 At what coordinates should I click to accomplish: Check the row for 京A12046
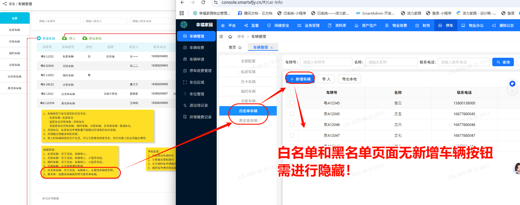[292, 125]
